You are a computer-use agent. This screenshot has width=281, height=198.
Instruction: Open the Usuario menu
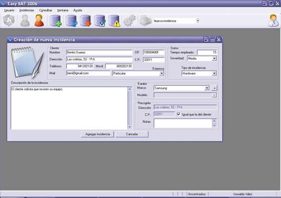9,10
